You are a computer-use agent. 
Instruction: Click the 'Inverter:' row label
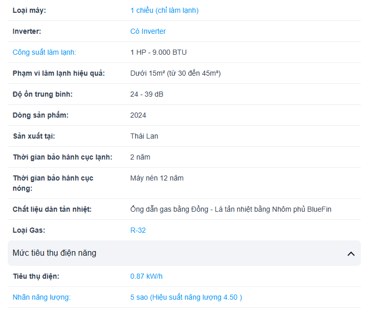click(27, 31)
